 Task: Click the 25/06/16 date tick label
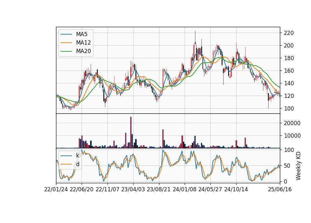coord(280,189)
